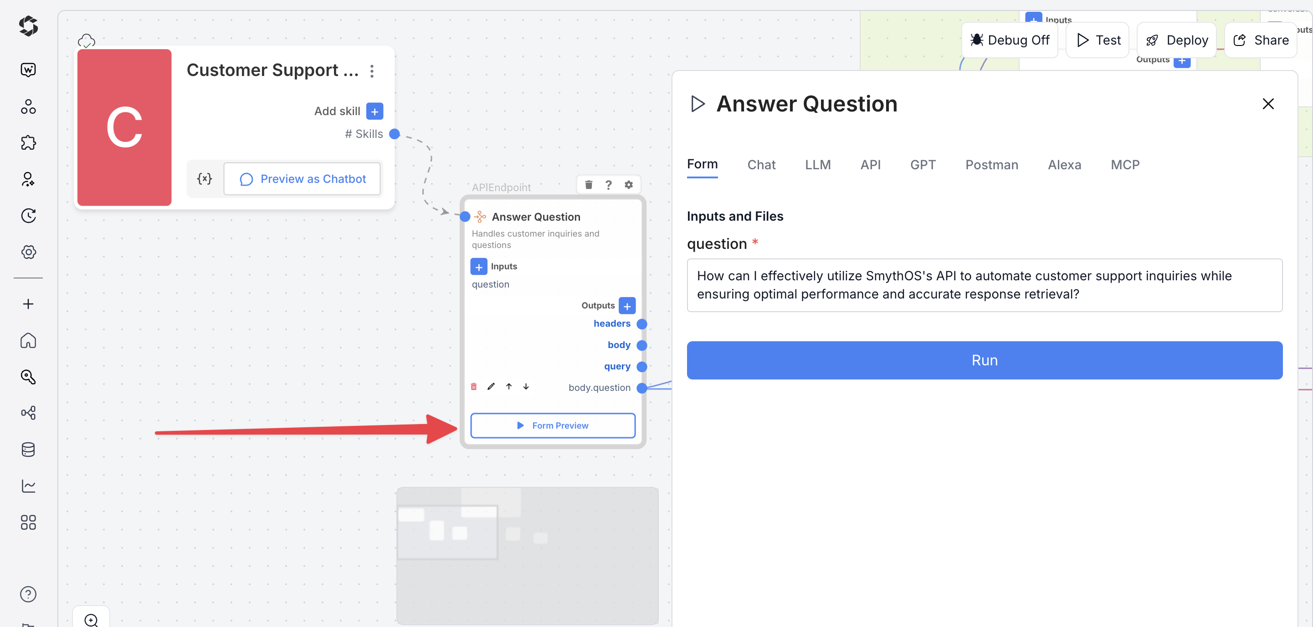Open component settings gear icon

pyautogui.click(x=629, y=185)
